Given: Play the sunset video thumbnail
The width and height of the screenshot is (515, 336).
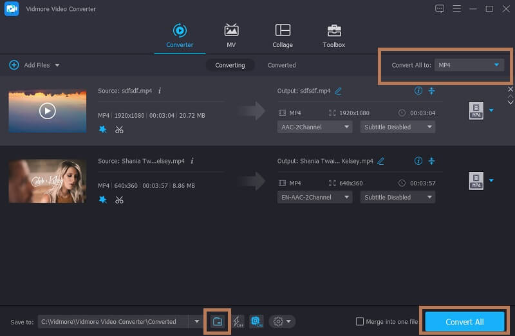Looking at the screenshot, I should tap(47, 111).
